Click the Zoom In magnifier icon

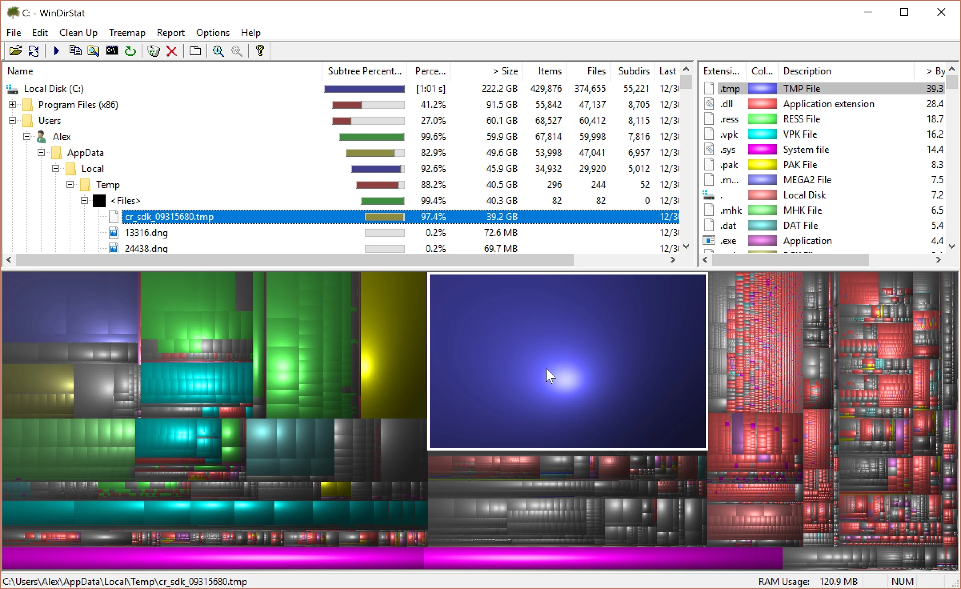click(x=218, y=51)
